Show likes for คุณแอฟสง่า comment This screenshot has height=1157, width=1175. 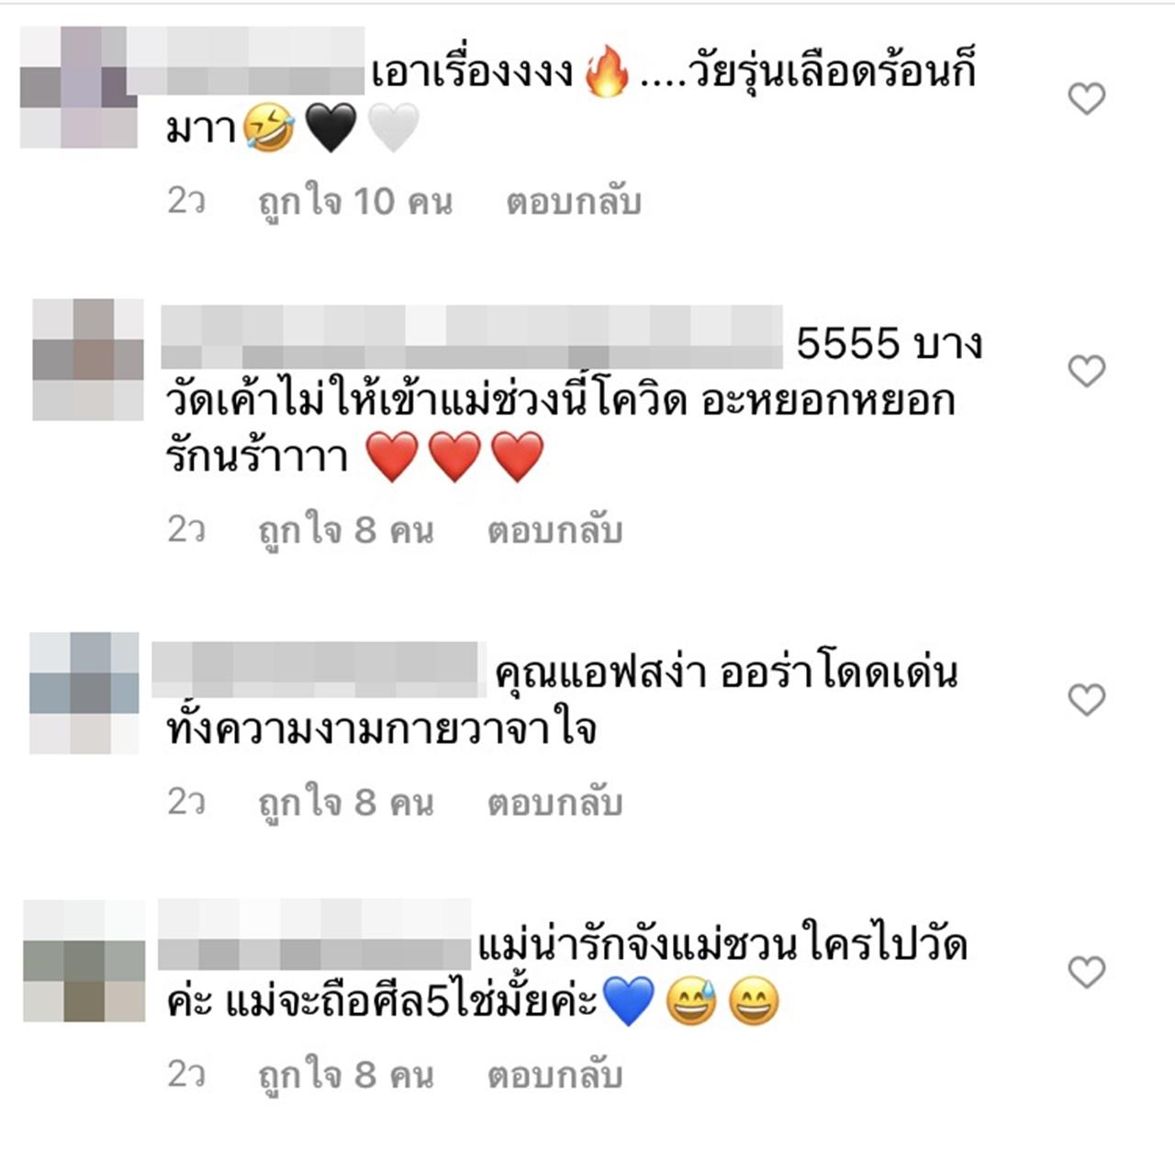click(x=346, y=803)
